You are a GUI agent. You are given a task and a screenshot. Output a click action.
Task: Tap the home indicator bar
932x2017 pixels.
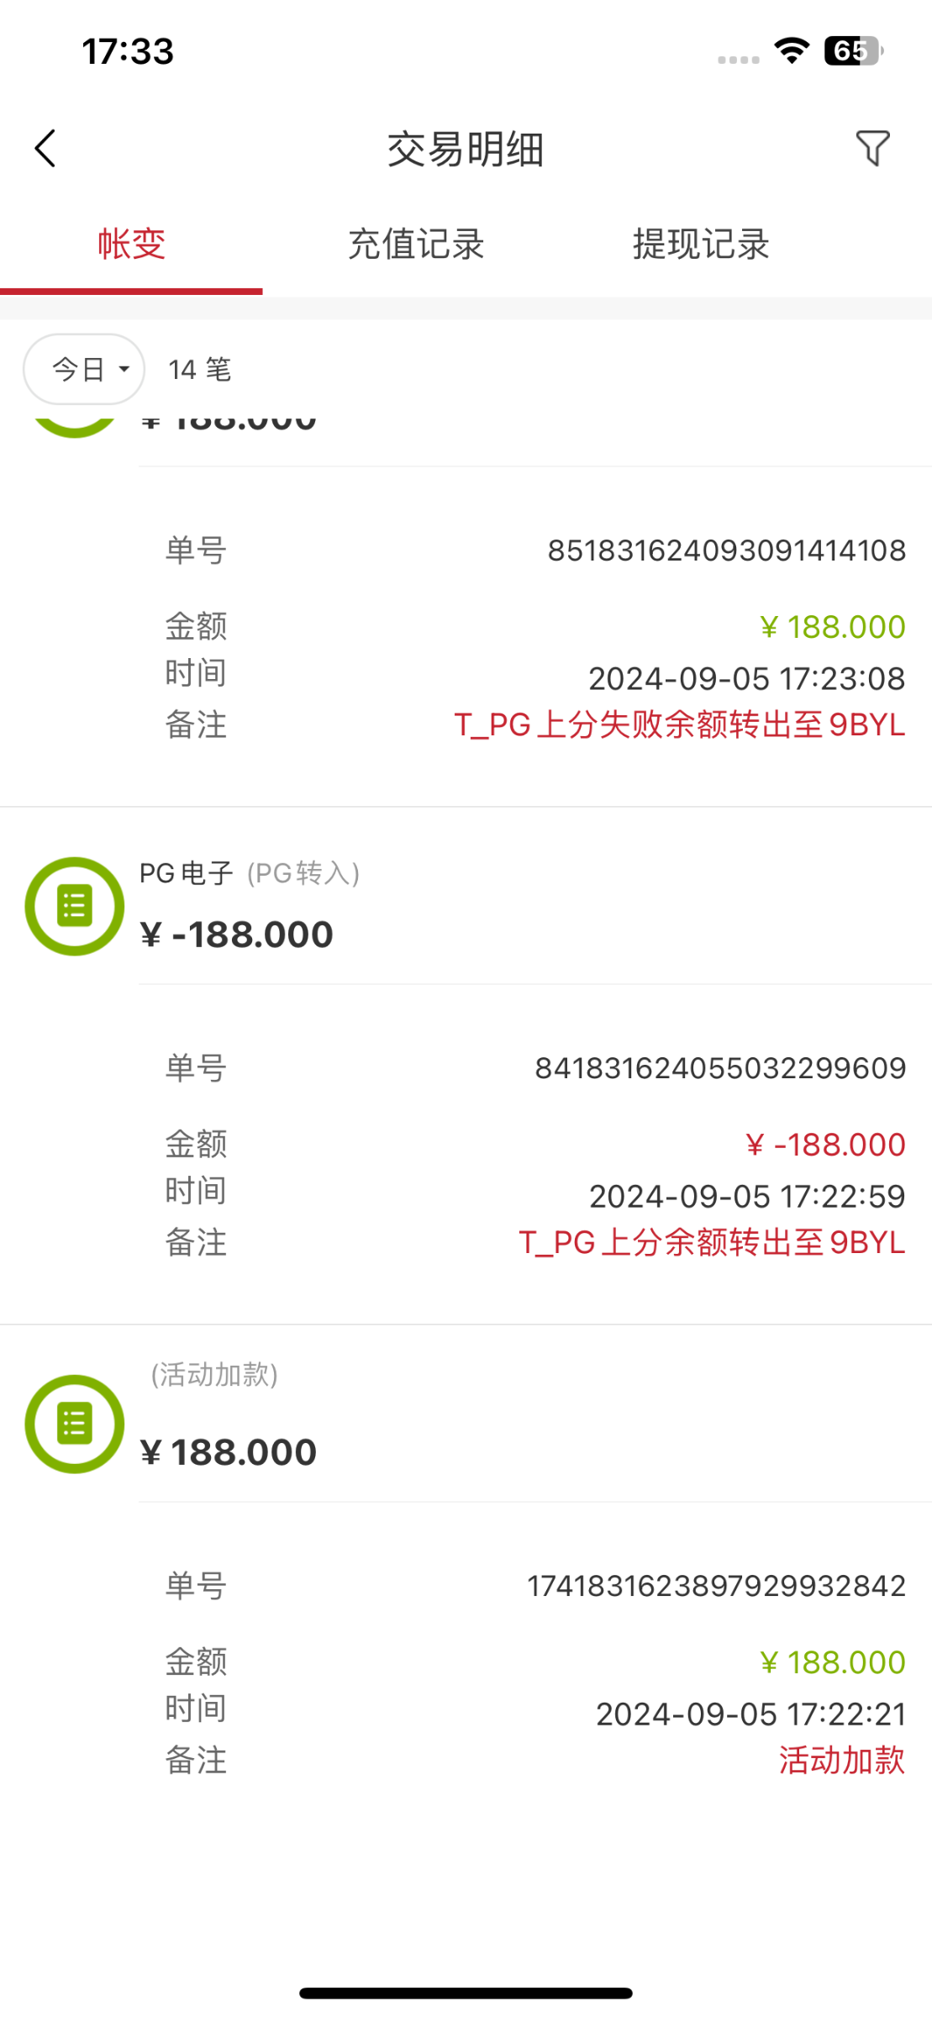pyautogui.click(x=466, y=1993)
